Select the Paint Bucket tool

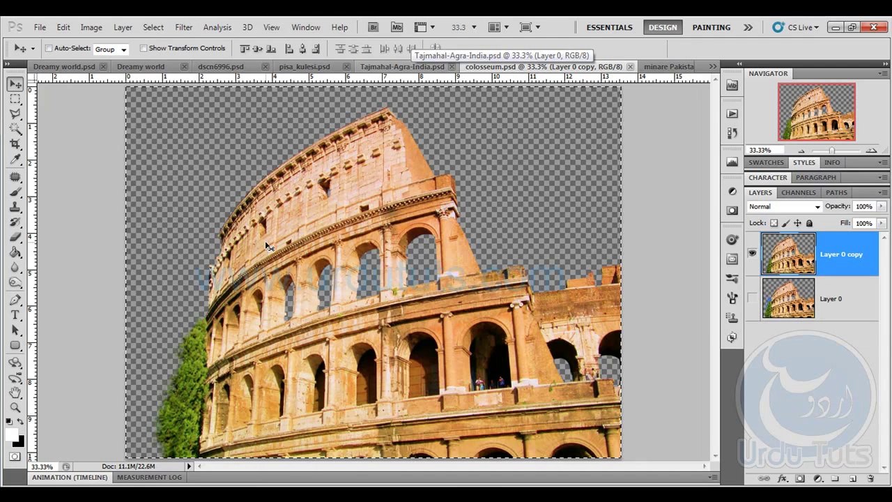15,252
